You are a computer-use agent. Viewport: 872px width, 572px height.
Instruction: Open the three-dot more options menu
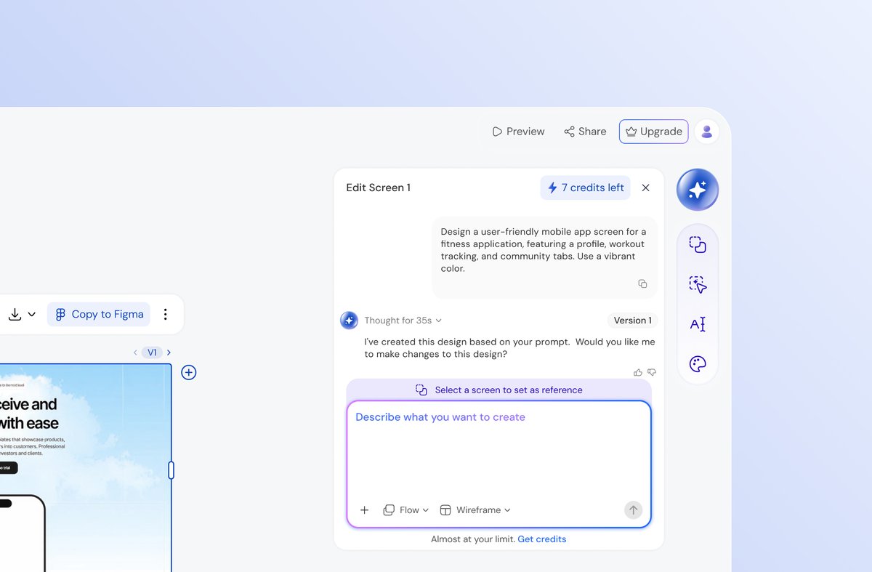pyautogui.click(x=166, y=314)
